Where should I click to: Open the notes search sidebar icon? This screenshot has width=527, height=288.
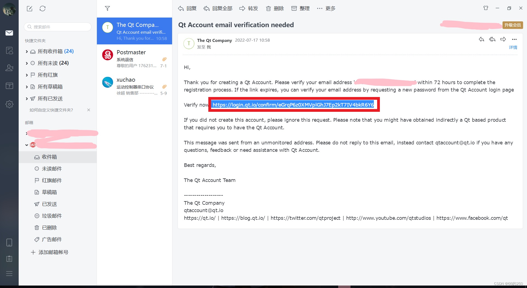tap(9, 50)
